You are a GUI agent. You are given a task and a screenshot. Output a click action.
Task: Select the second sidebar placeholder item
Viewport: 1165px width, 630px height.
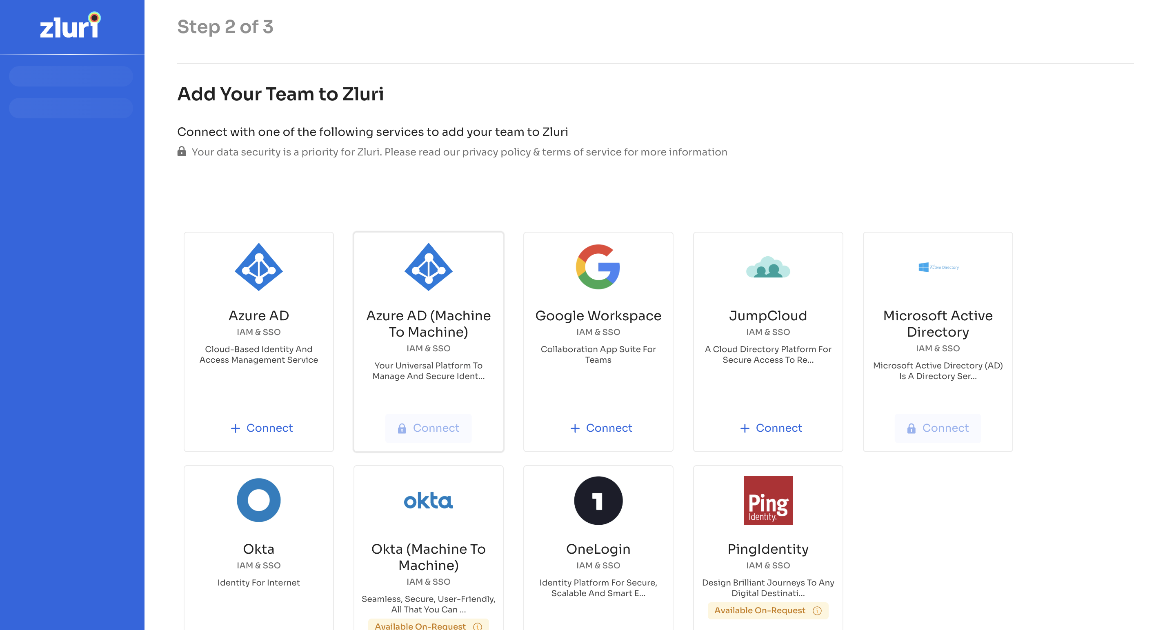click(x=71, y=108)
